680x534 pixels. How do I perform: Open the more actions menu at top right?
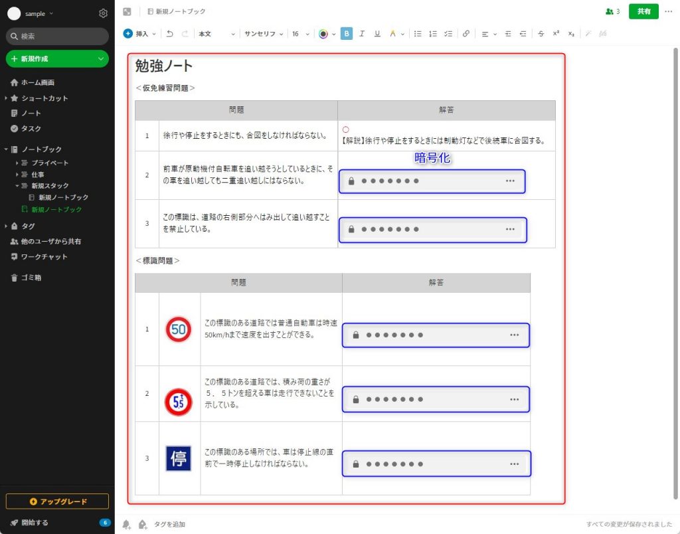tap(668, 11)
